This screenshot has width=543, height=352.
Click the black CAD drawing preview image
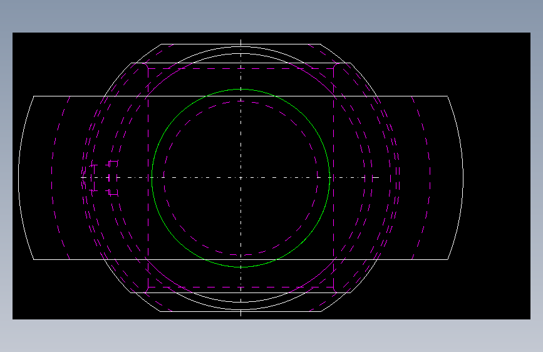(x=271, y=175)
